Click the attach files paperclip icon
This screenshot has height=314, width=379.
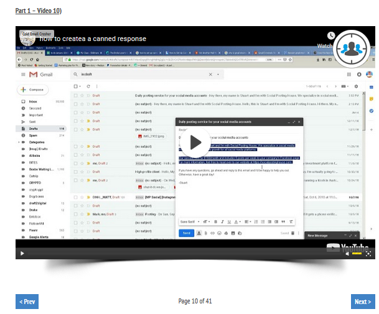(x=206, y=233)
